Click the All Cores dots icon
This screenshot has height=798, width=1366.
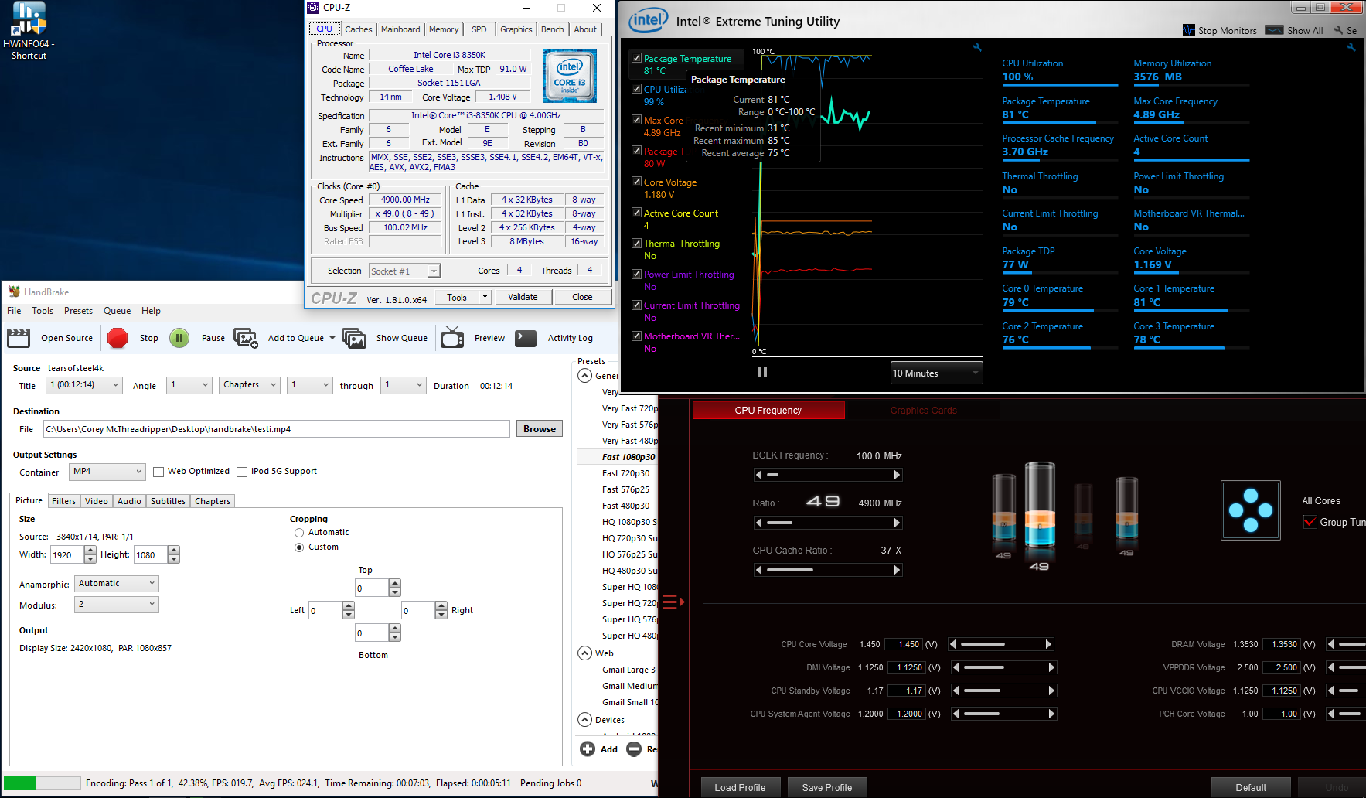tap(1250, 510)
